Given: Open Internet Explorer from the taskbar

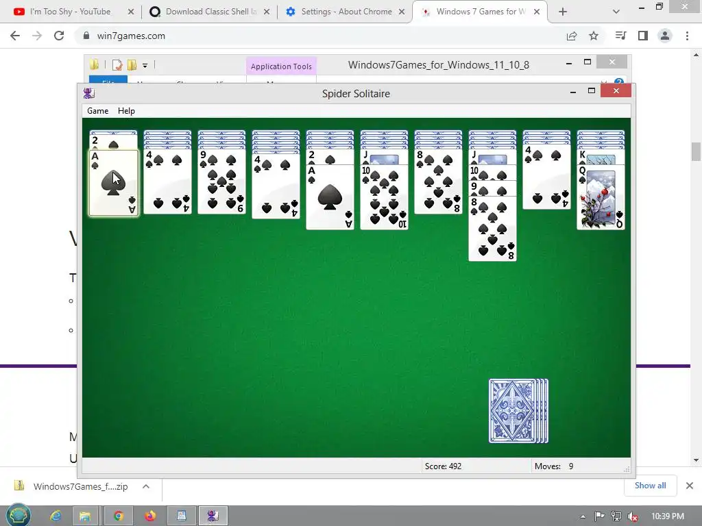Looking at the screenshot, I should click(x=56, y=516).
